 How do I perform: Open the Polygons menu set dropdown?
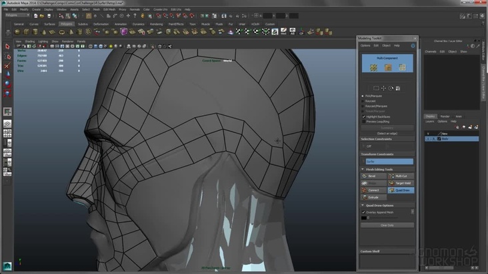coord(19,14)
